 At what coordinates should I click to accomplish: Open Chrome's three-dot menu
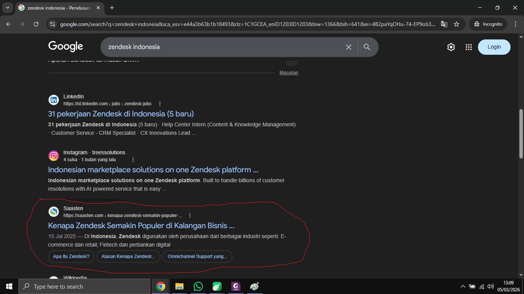(516, 24)
